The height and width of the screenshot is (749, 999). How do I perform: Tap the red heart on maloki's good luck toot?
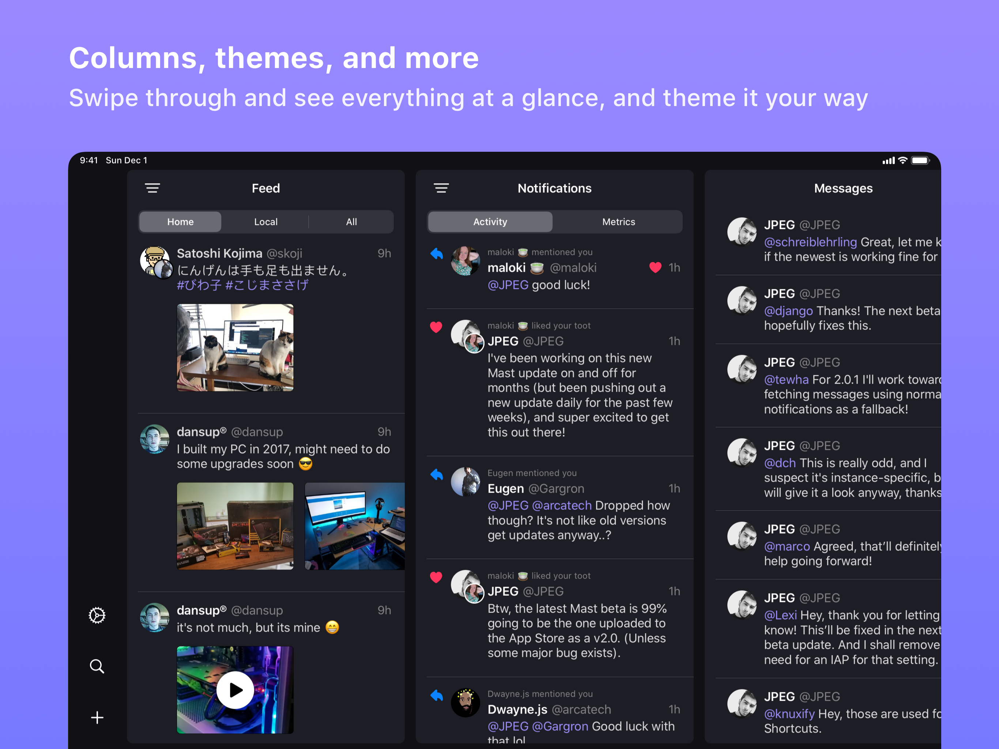pos(655,267)
